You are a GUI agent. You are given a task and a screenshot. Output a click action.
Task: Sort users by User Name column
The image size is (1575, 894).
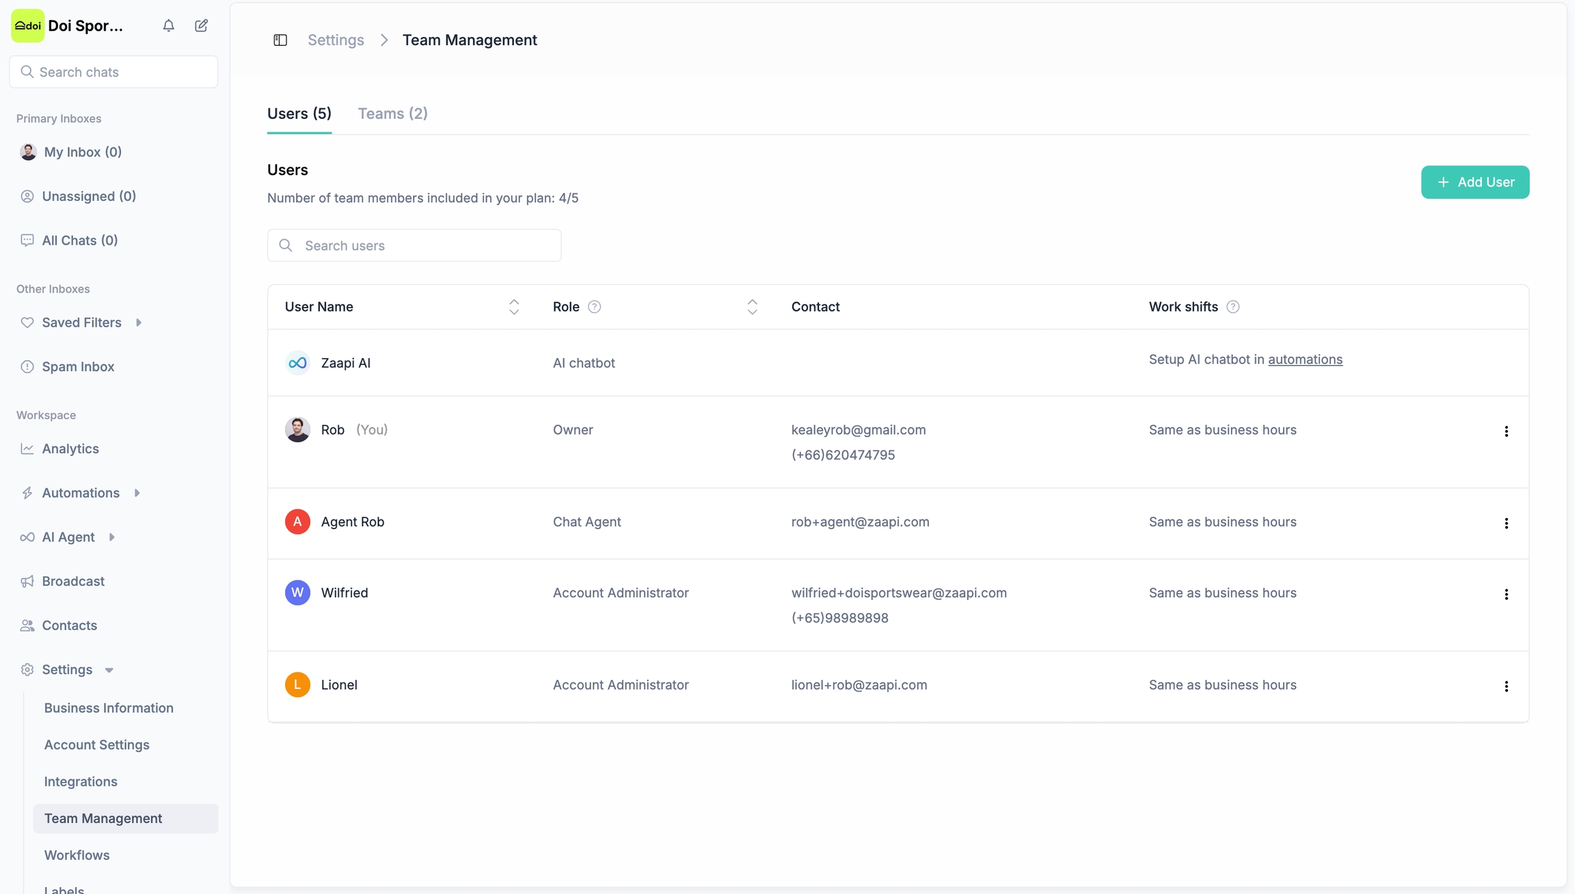(x=514, y=307)
